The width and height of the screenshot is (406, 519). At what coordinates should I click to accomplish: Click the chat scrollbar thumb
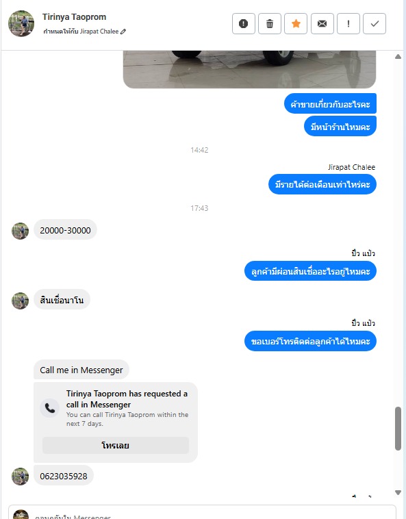click(x=398, y=429)
